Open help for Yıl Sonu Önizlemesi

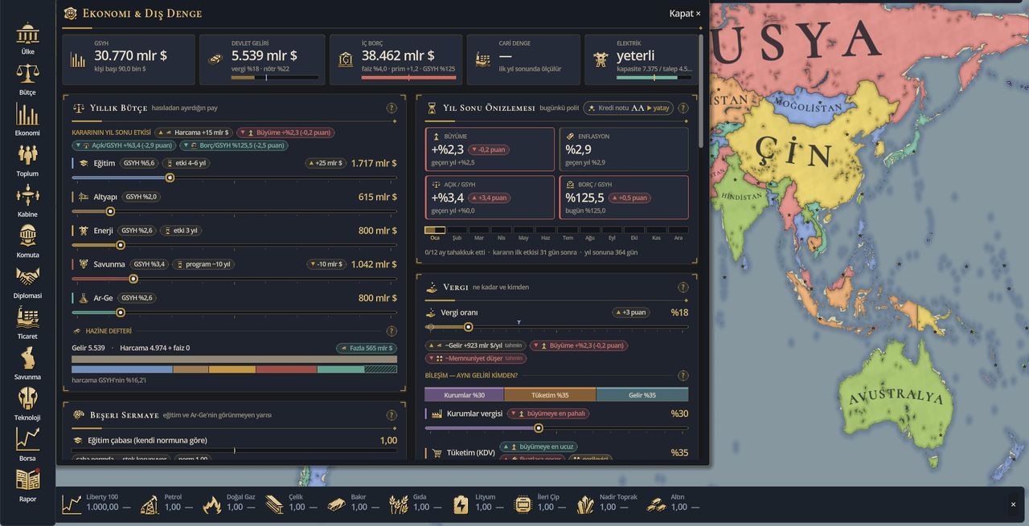pos(683,108)
